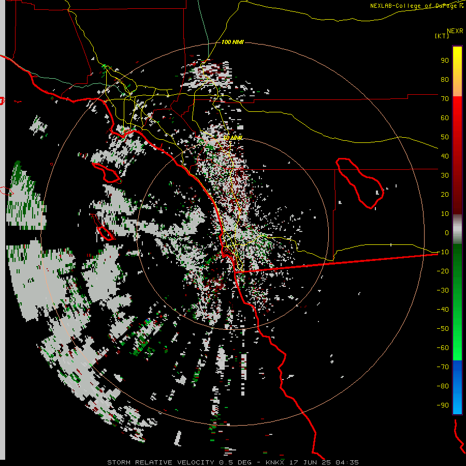Screen dimensions: 466x466
Task: Click the NEXLAB-College of DuPage credit text
Action: [x=414, y=6]
